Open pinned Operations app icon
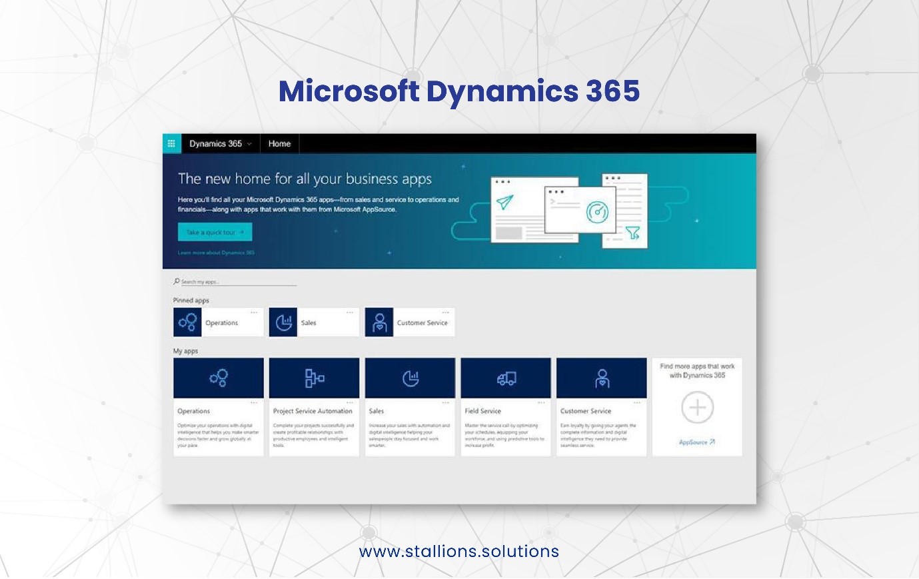The image size is (919, 579). [x=187, y=322]
